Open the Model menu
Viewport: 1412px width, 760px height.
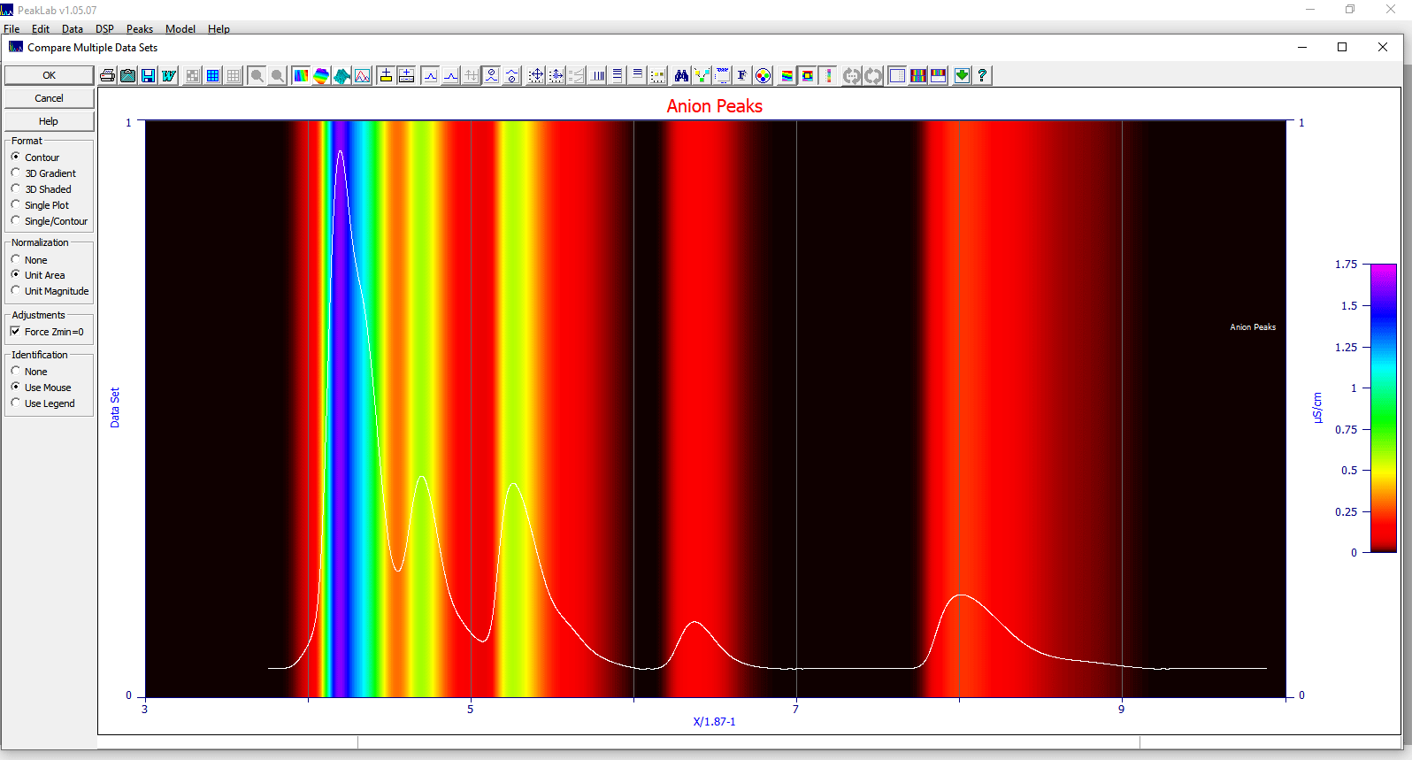tap(180, 29)
